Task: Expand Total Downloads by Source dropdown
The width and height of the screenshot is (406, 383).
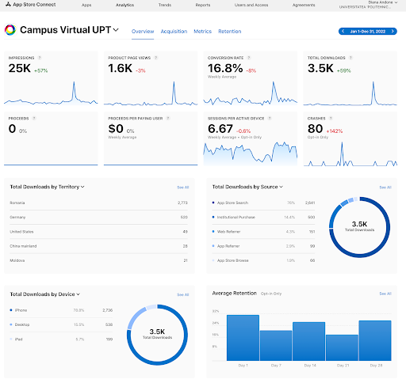Action: [x=281, y=187]
